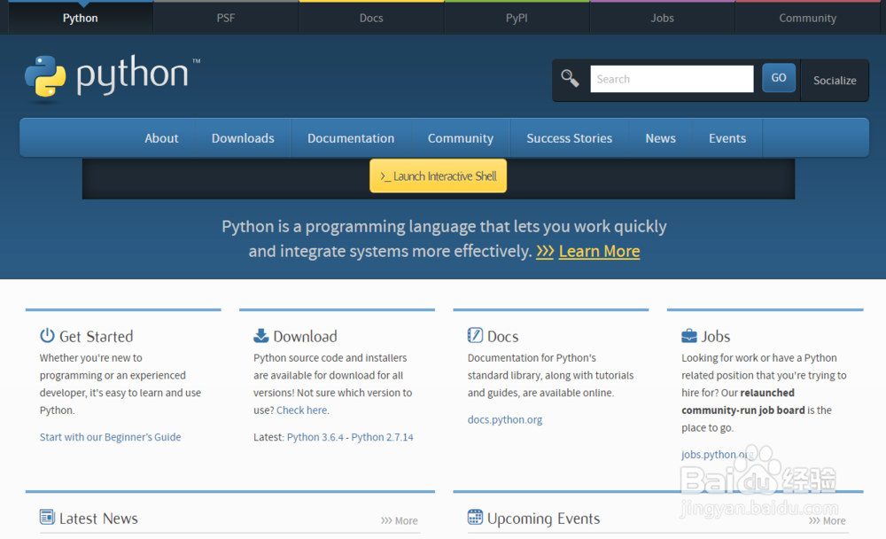Click the Upcoming Events heading
The width and height of the screenshot is (886, 539).
tap(544, 519)
